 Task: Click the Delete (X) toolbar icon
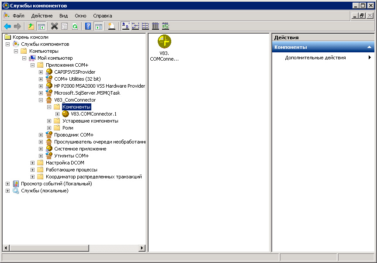coord(54,26)
